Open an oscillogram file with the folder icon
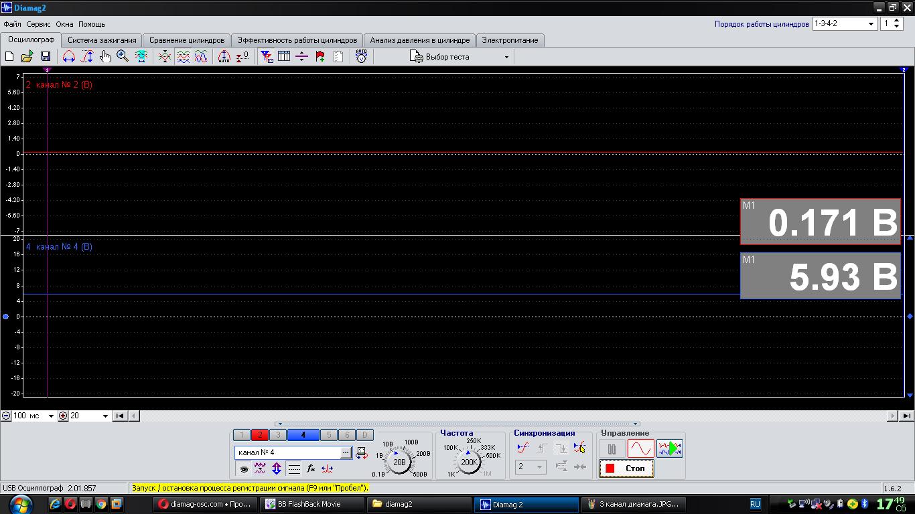 (27, 57)
